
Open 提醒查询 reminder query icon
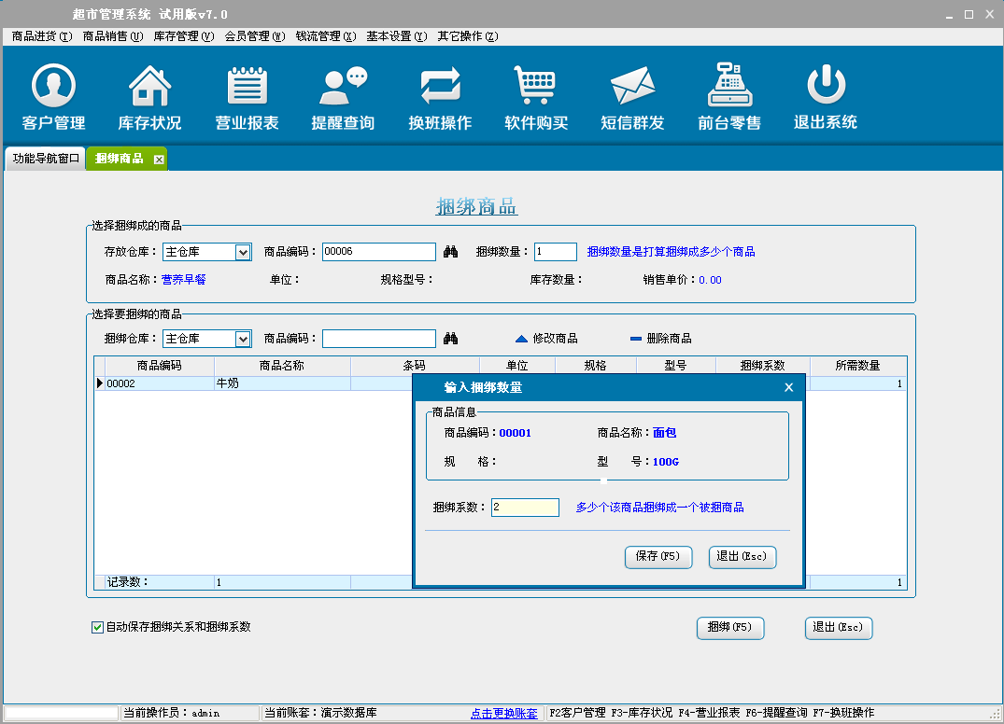343,97
